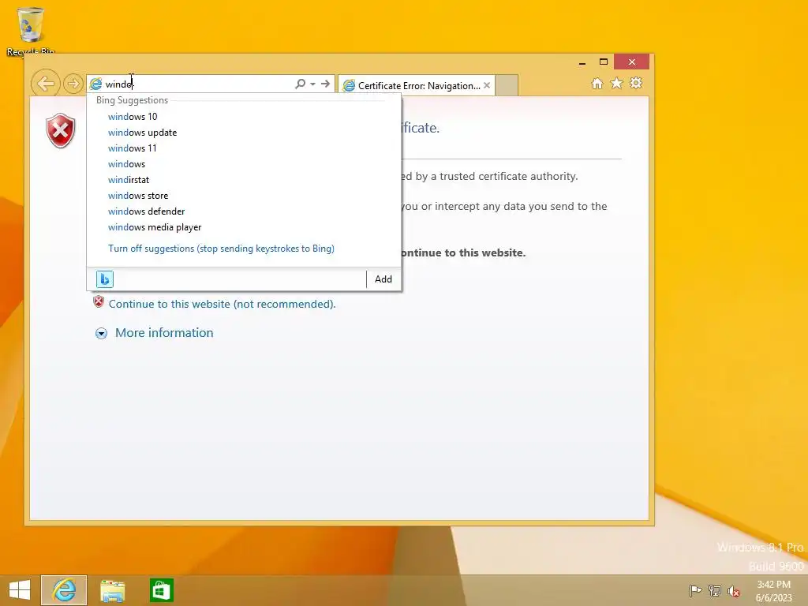This screenshot has height=606, width=808.
Task: Open the Action Center flag icon
Action: (x=695, y=590)
